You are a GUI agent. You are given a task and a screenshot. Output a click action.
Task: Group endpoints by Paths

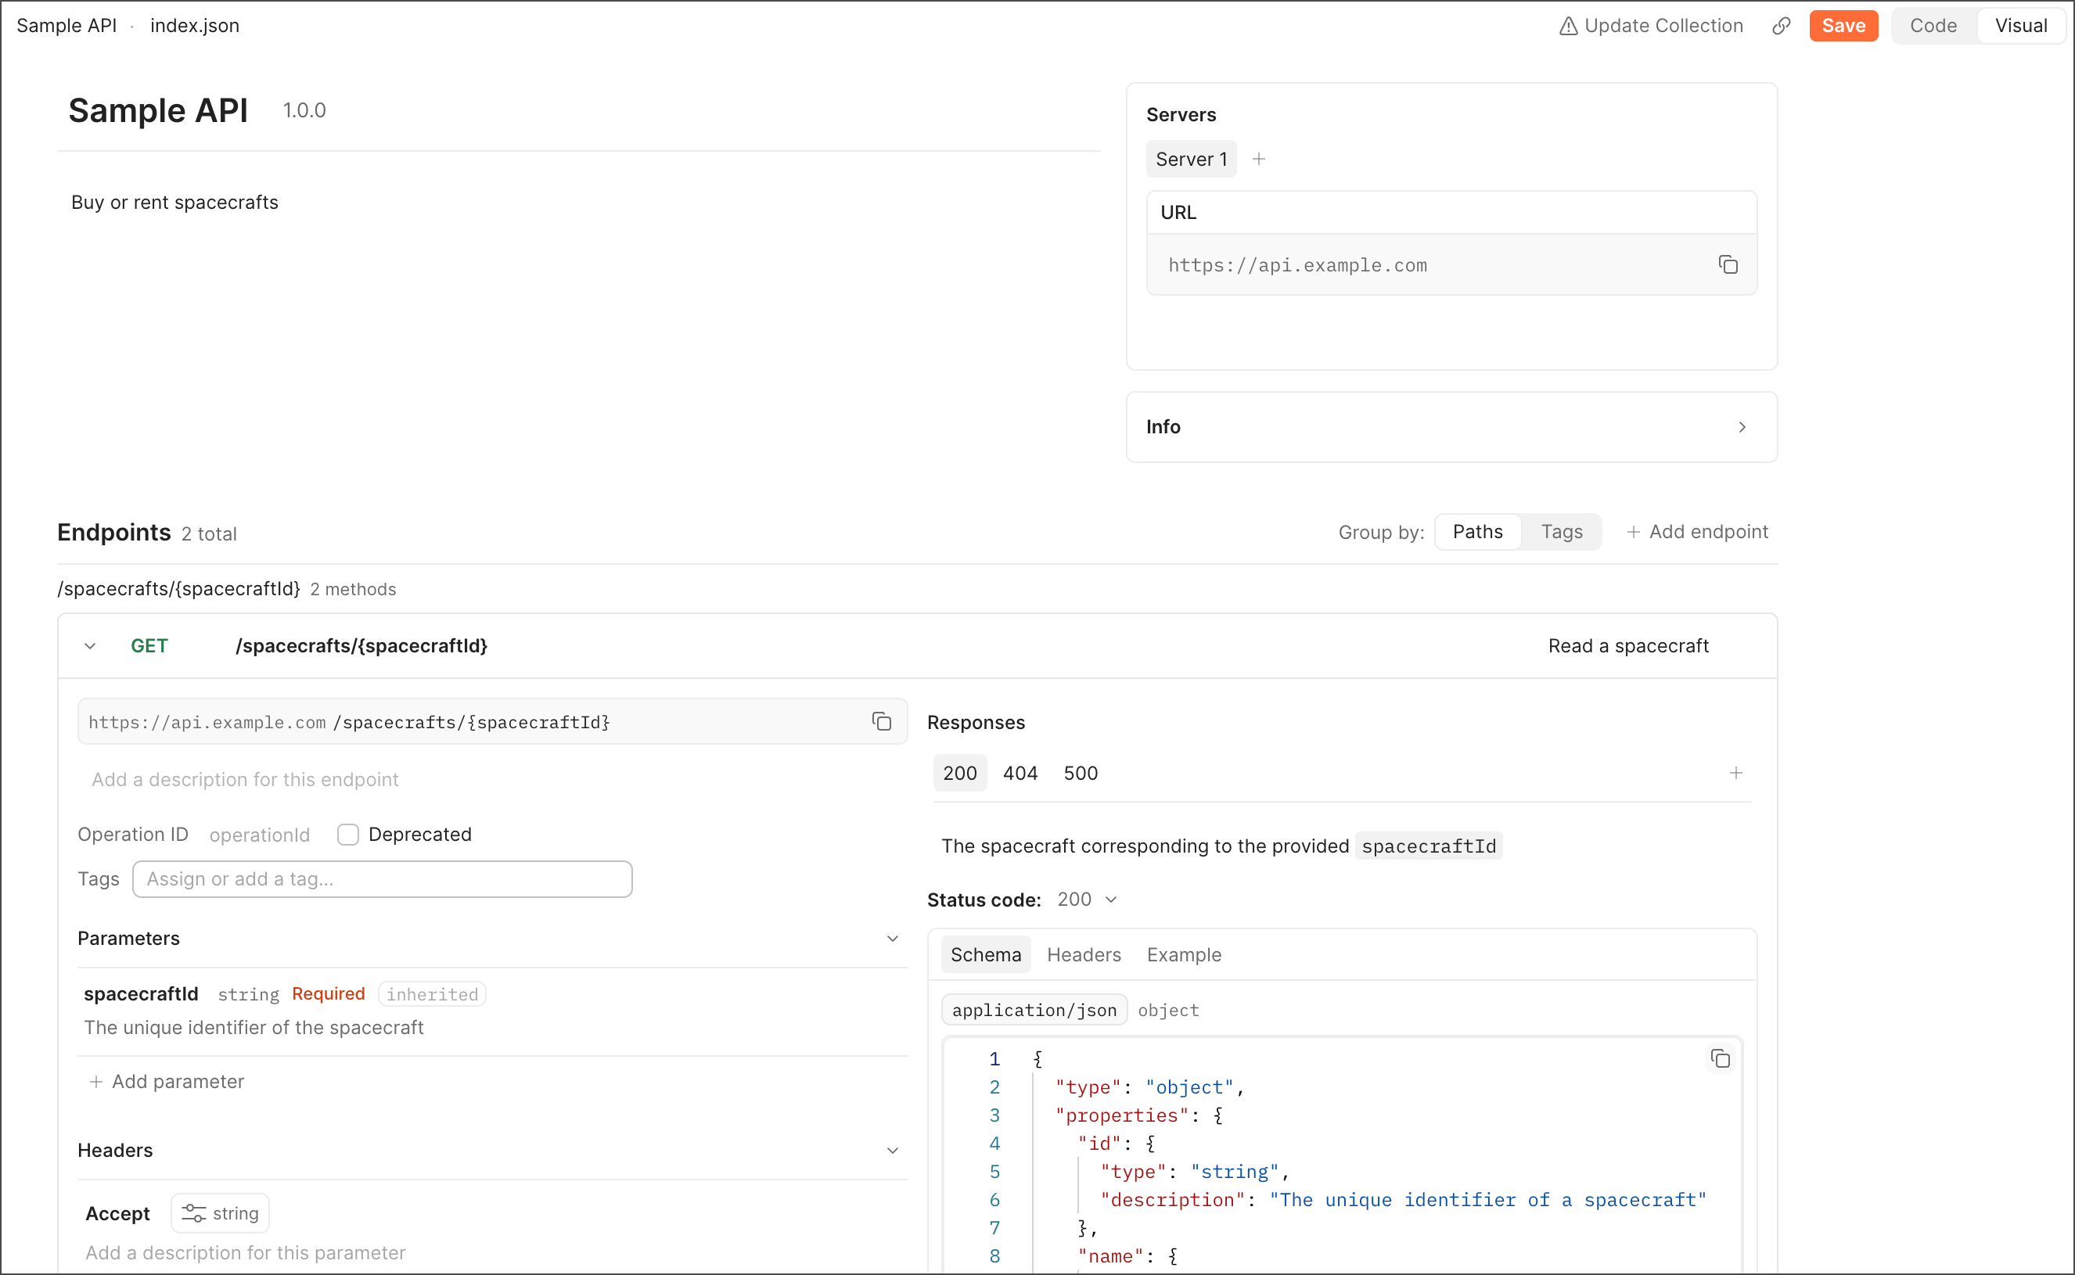click(x=1477, y=531)
